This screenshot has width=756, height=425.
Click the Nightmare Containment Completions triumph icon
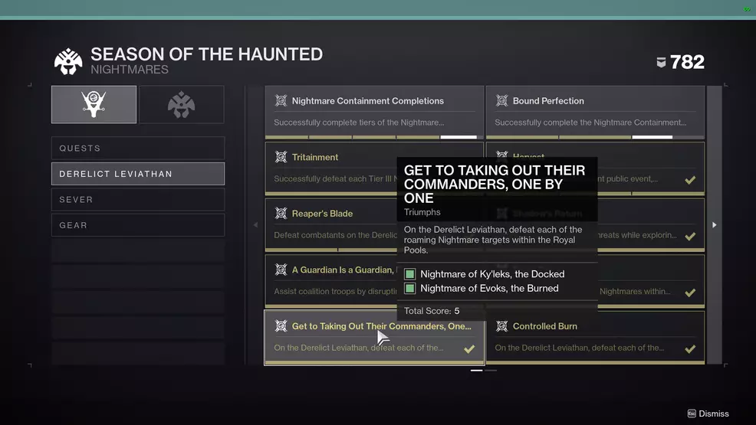tap(281, 100)
